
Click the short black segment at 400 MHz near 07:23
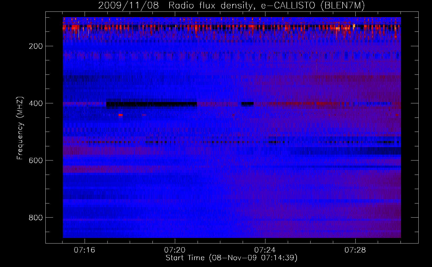tap(248, 104)
